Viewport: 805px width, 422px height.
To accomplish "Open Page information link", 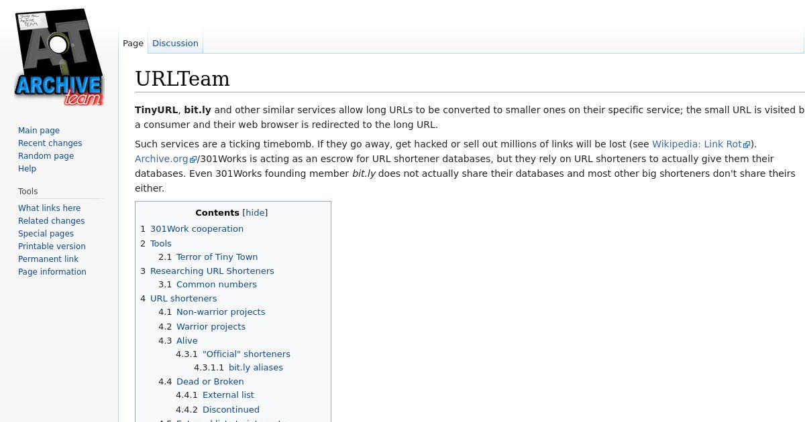I will click(52, 272).
